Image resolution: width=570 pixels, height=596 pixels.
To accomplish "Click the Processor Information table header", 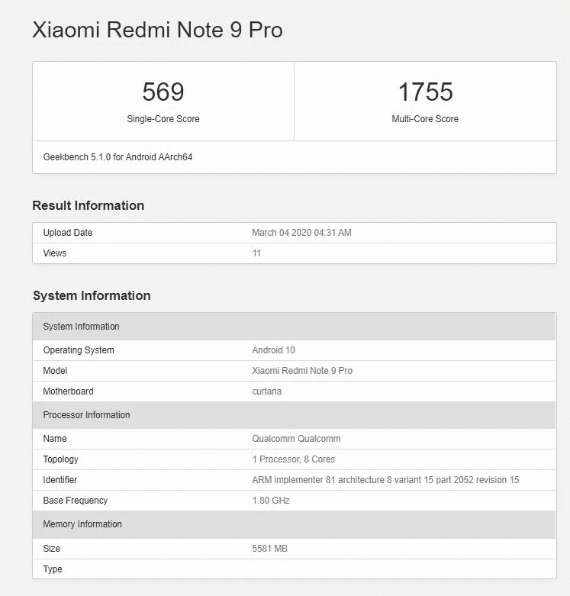I will (x=294, y=415).
